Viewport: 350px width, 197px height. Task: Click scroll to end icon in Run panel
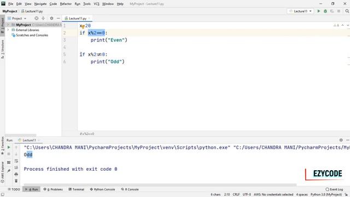tap(16, 167)
